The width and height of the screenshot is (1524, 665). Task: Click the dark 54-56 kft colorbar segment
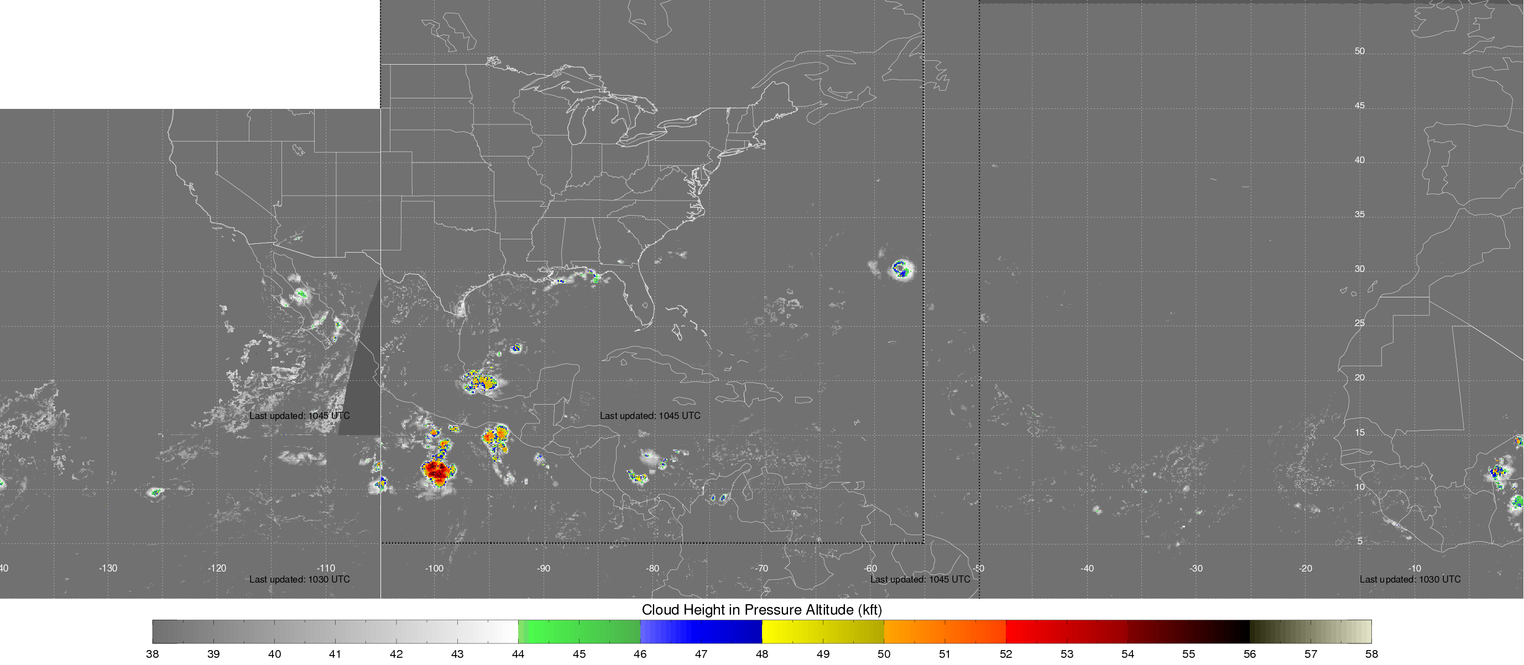pyautogui.click(x=1188, y=631)
